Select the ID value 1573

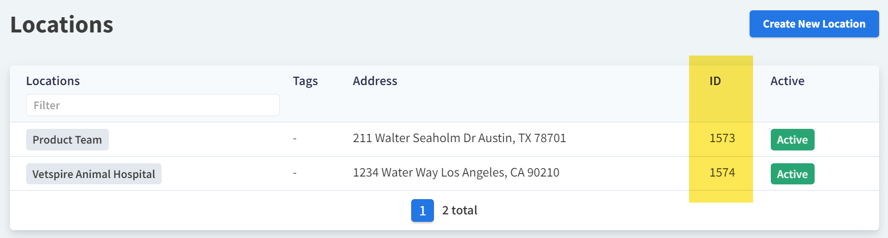pos(722,138)
